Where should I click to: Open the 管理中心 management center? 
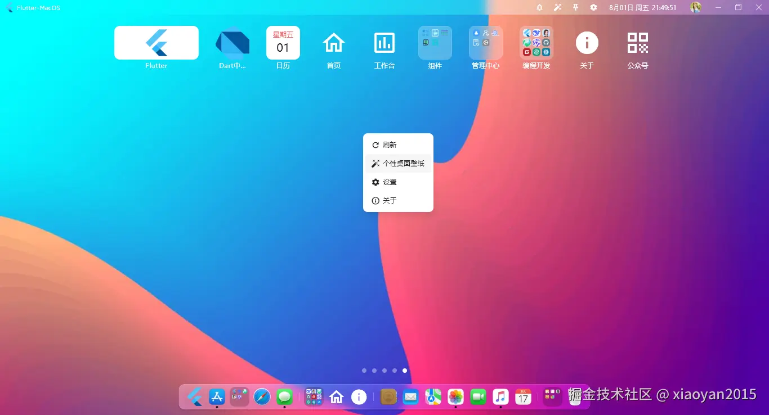coord(486,42)
